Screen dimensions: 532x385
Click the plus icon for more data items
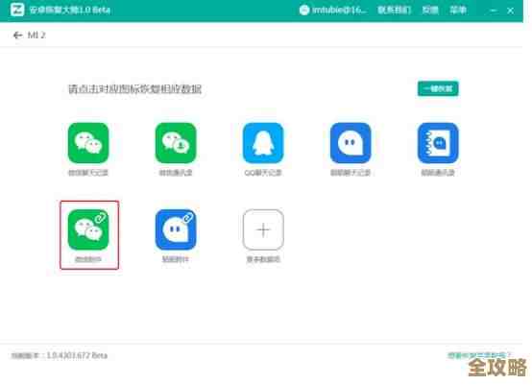point(263,229)
